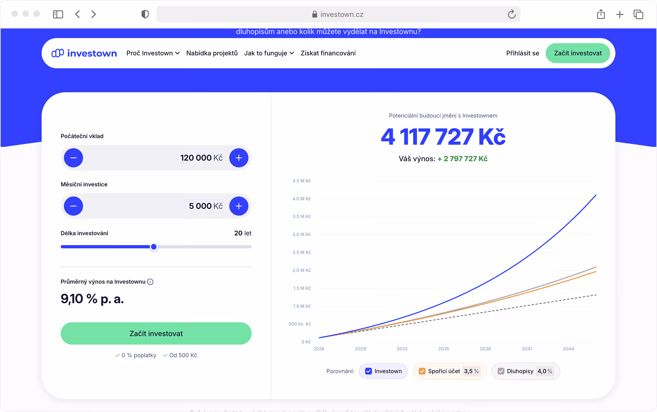The image size is (657, 412).
Task: Decrease the Počáteční vklad amount
Action: click(x=74, y=158)
